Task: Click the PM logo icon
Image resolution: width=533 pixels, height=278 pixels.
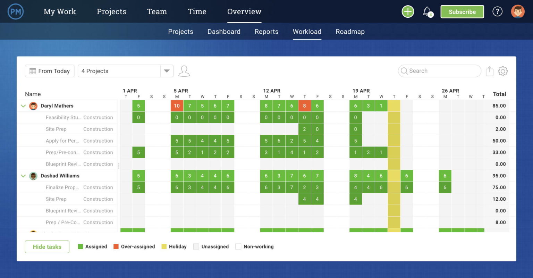Action: pos(16,11)
